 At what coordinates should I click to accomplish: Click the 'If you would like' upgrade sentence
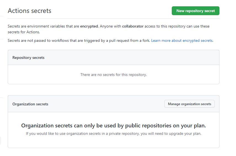[113, 134]
